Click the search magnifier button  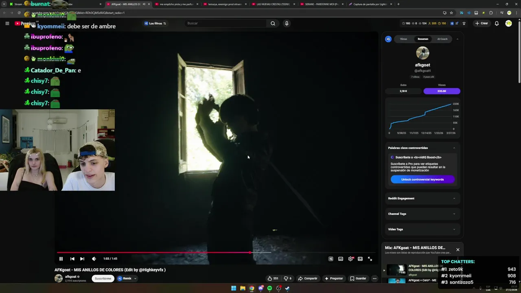pos(273,23)
